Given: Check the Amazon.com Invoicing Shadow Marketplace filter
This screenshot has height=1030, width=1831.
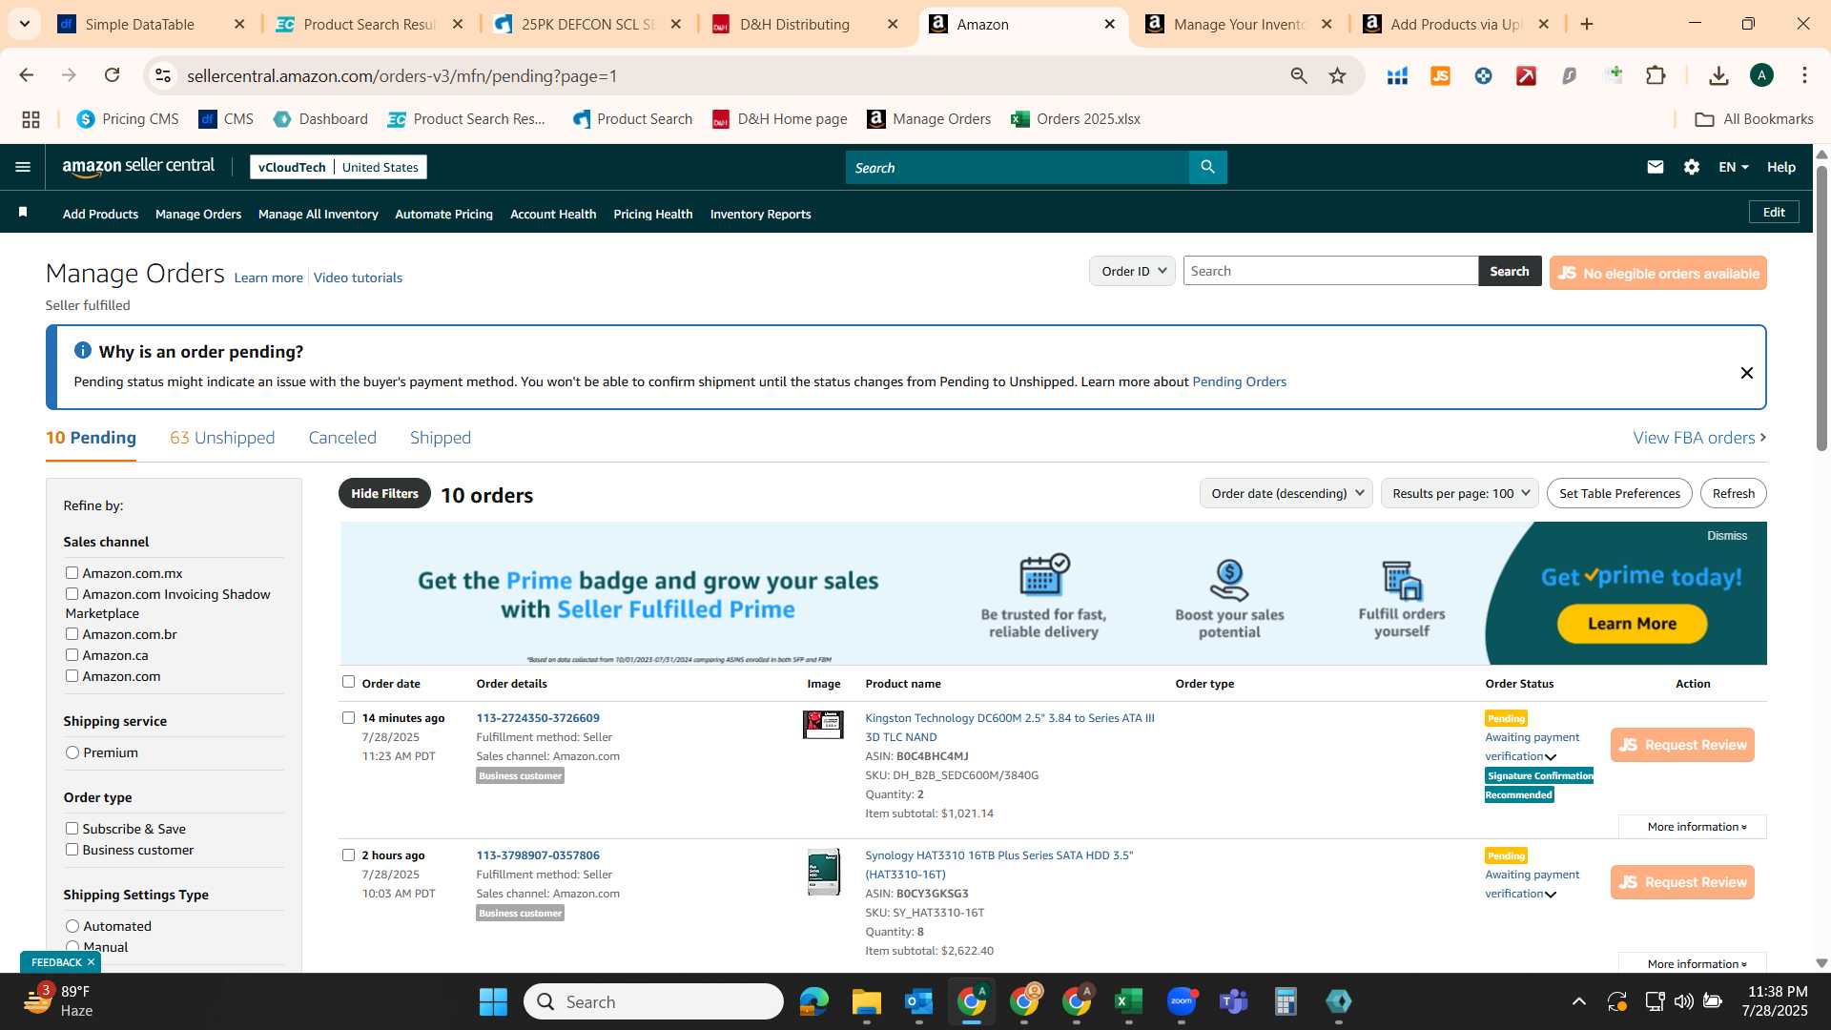Looking at the screenshot, I should pyautogui.click(x=72, y=593).
